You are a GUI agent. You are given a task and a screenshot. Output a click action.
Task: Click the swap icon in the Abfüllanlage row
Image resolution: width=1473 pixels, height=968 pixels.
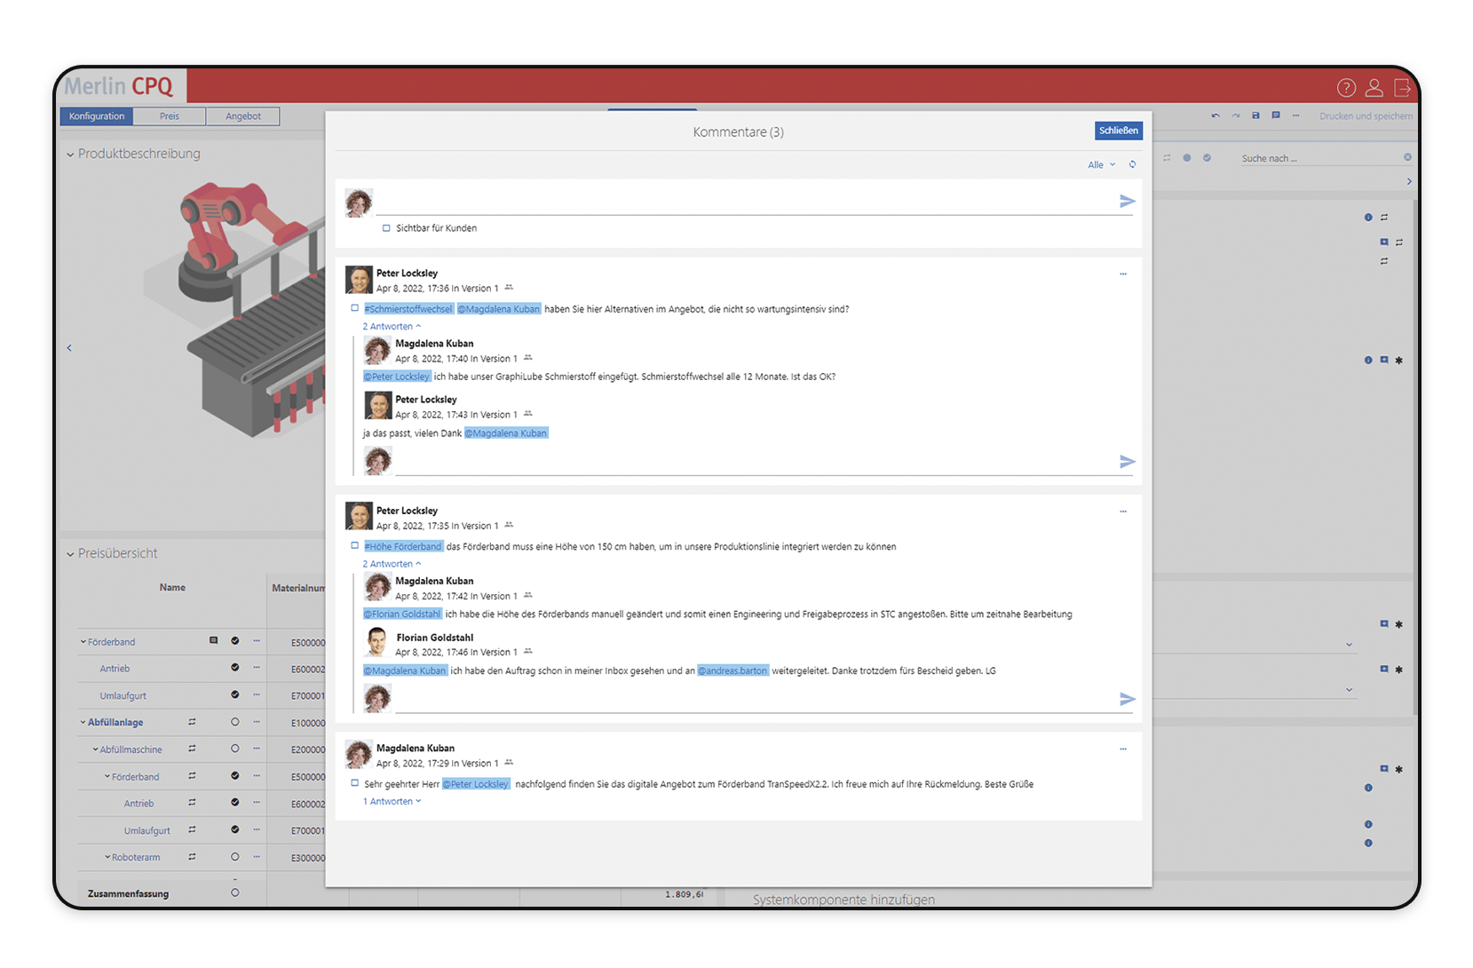[192, 722]
